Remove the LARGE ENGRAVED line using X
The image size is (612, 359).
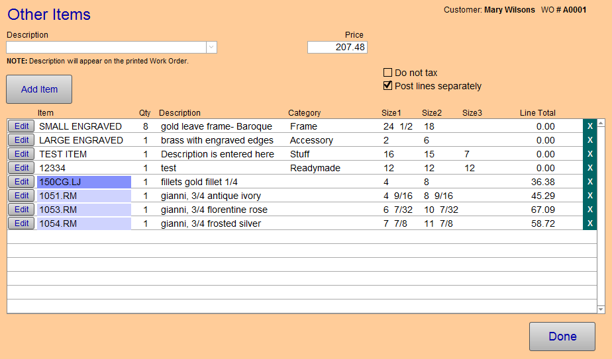(589, 140)
